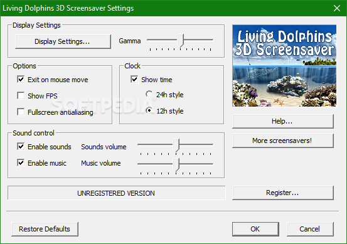Click the Gamma slider handle
This screenshot has width=347, height=244.
click(181, 41)
